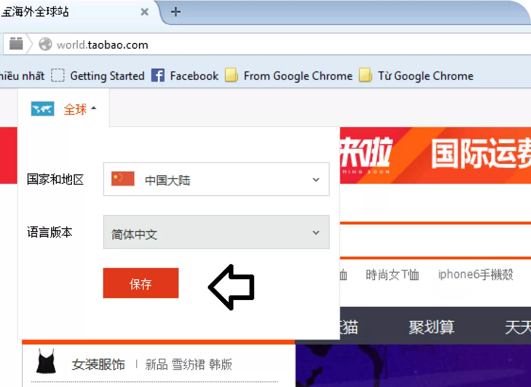Viewport: 531px width, 387px height.
Task: Open a new browser tab
Action: (176, 12)
